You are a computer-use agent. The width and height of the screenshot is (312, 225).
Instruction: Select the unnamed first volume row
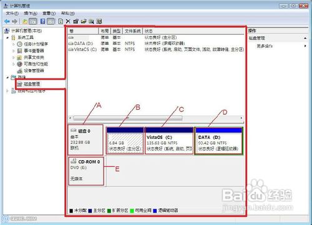[156, 37]
